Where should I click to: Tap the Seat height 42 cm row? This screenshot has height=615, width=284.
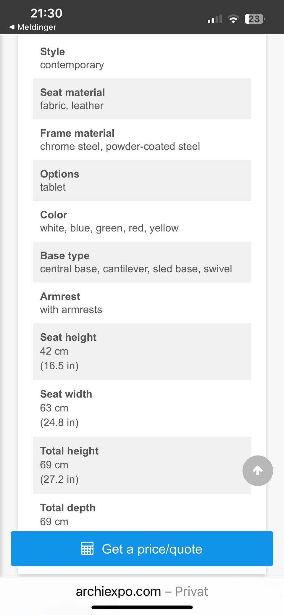click(x=142, y=352)
